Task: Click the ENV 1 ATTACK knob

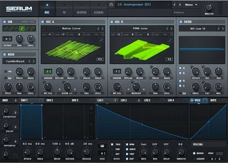Action: coord(27,152)
